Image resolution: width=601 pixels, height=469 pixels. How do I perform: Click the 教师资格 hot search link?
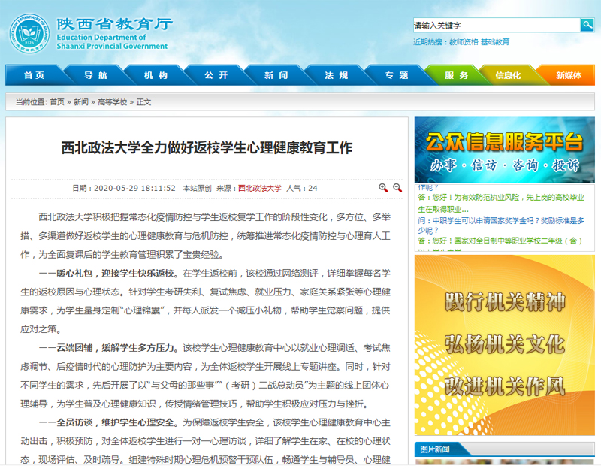[464, 42]
